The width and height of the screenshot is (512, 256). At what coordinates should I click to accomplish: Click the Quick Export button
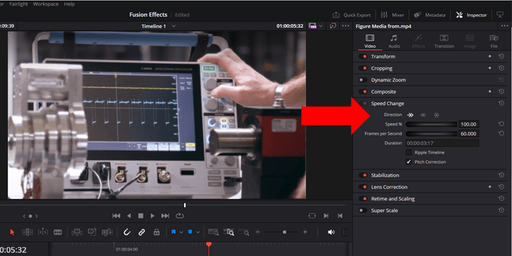351,15
